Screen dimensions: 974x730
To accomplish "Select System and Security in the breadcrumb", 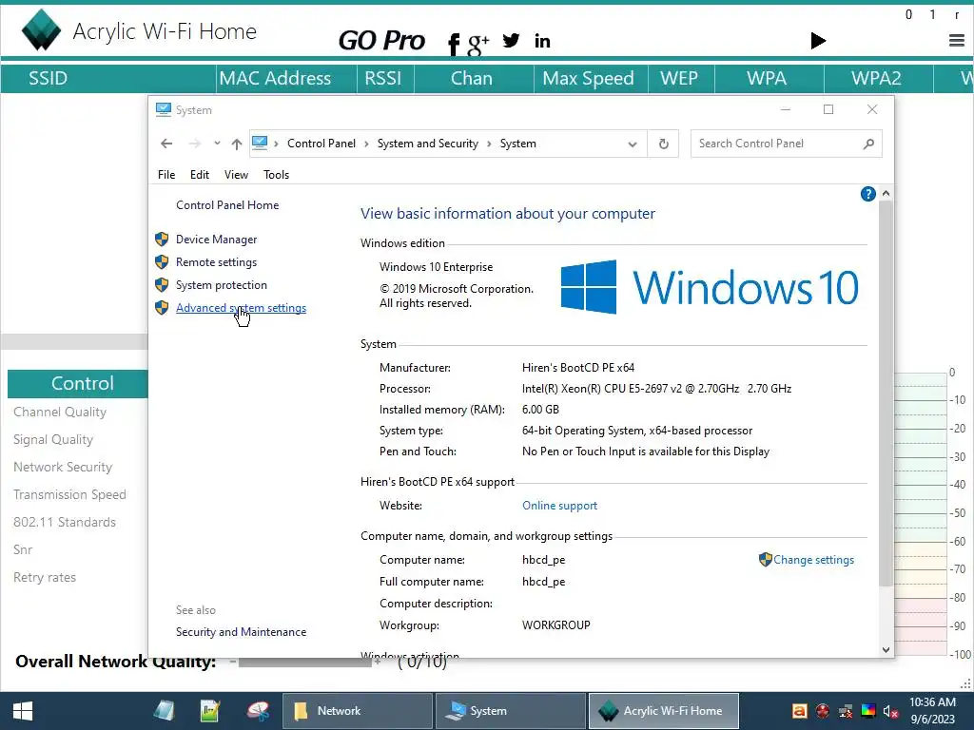I will (x=428, y=144).
